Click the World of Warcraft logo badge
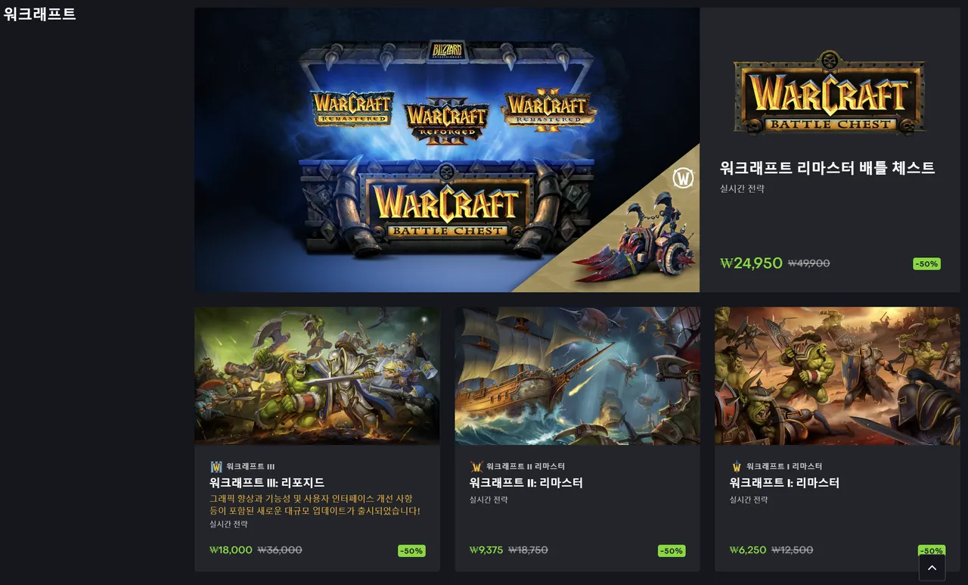Image resolution: width=968 pixels, height=585 pixels. [x=683, y=179]
